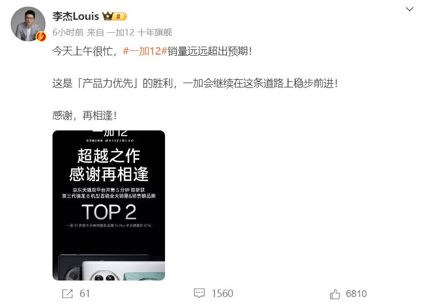Open 李杰Louis profile avatar photo

coord(28,24)
